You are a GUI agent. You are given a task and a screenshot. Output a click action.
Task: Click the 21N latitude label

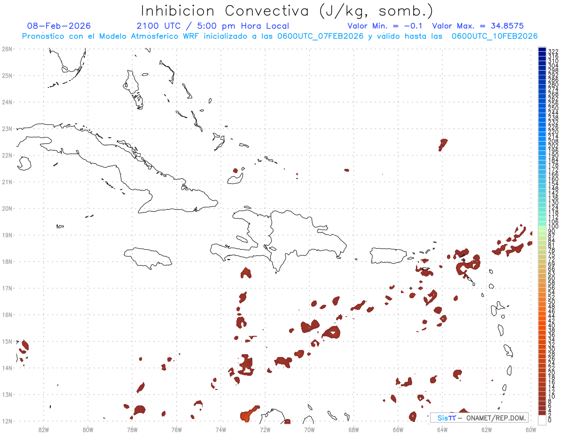coord(7,182)
